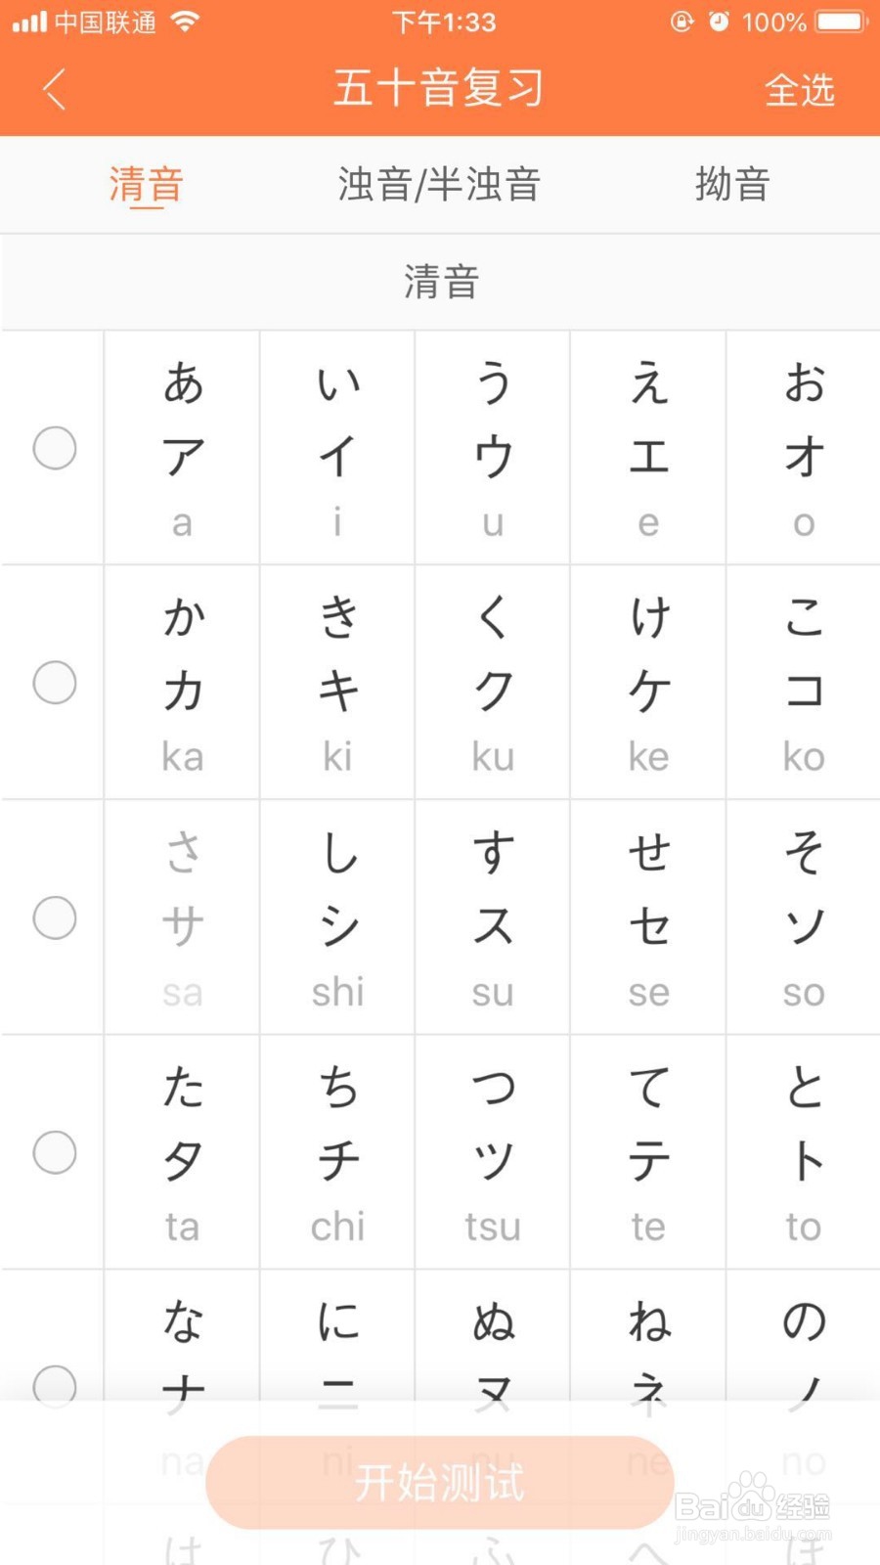The height and width of the screenshot is (1565, 880).
Task: Tap the し シ shi kana cell
Action: click(x=337, y=917)
